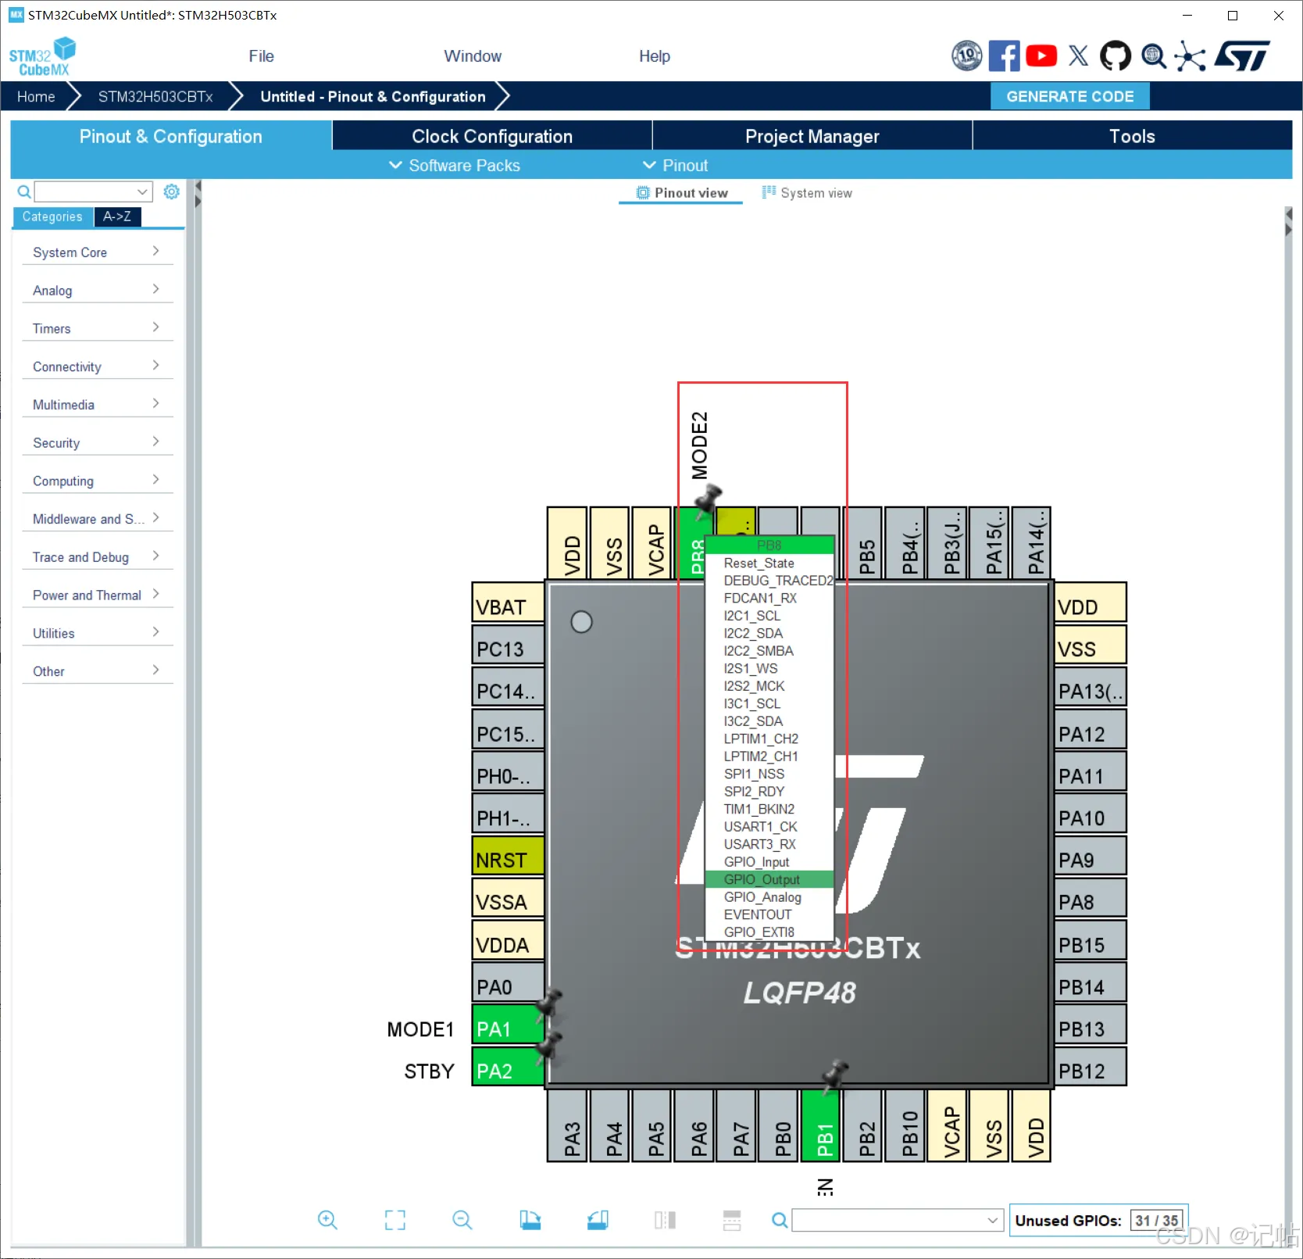This screenshot has height=1259, width=1303.
Task: Select the A->Z tab
Action: point(117,216)
